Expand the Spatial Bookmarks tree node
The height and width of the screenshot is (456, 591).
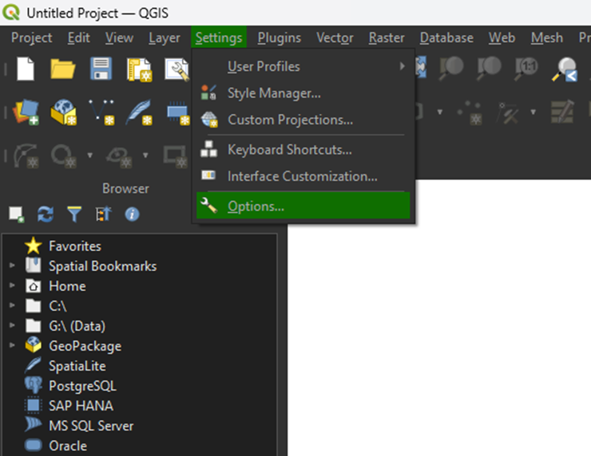[x=12, y=265]
